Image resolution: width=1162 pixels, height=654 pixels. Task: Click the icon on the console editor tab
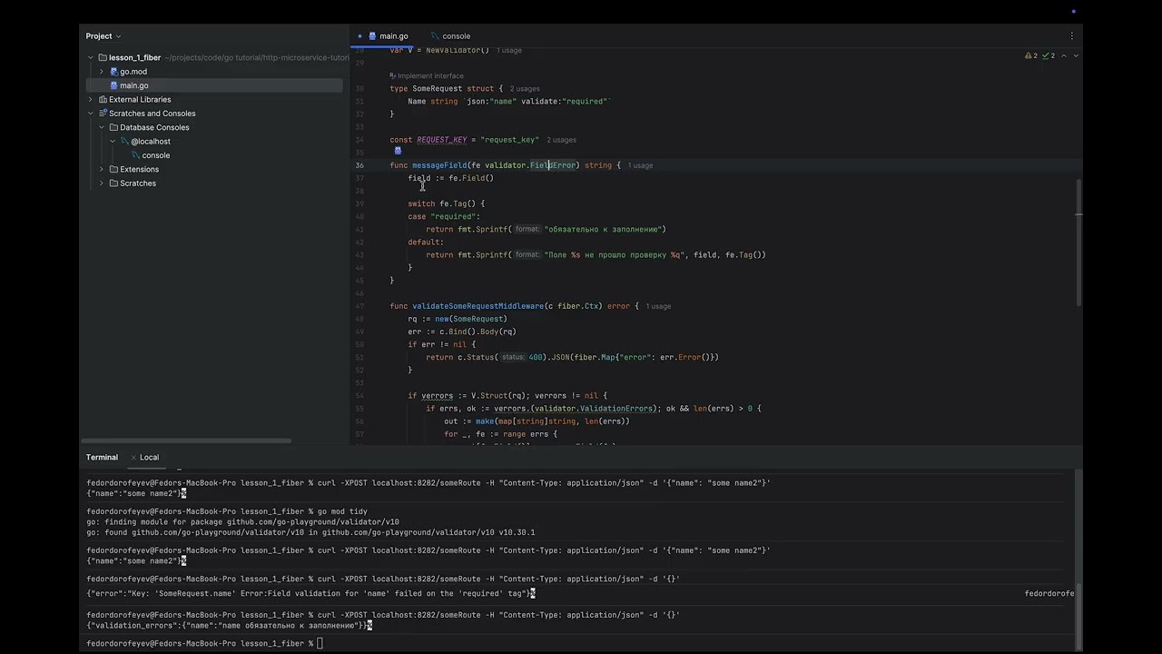click(x=434, y=36)
